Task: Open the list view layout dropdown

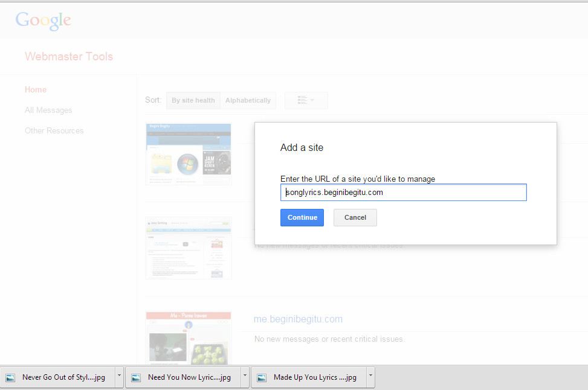Action: click(x=306, y=100)
